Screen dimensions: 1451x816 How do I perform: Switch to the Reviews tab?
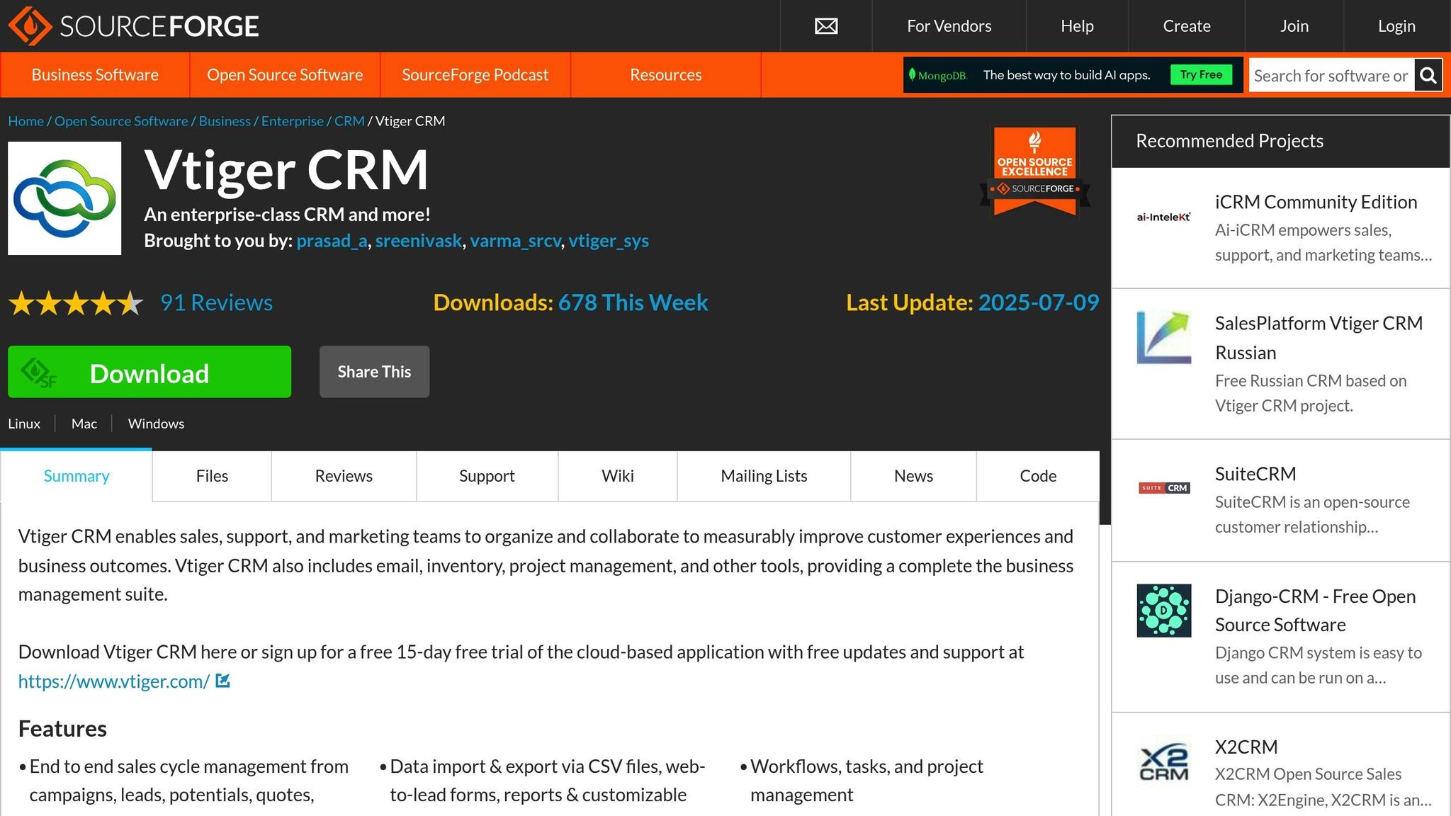pyautogui.click(x=343, y=476)
